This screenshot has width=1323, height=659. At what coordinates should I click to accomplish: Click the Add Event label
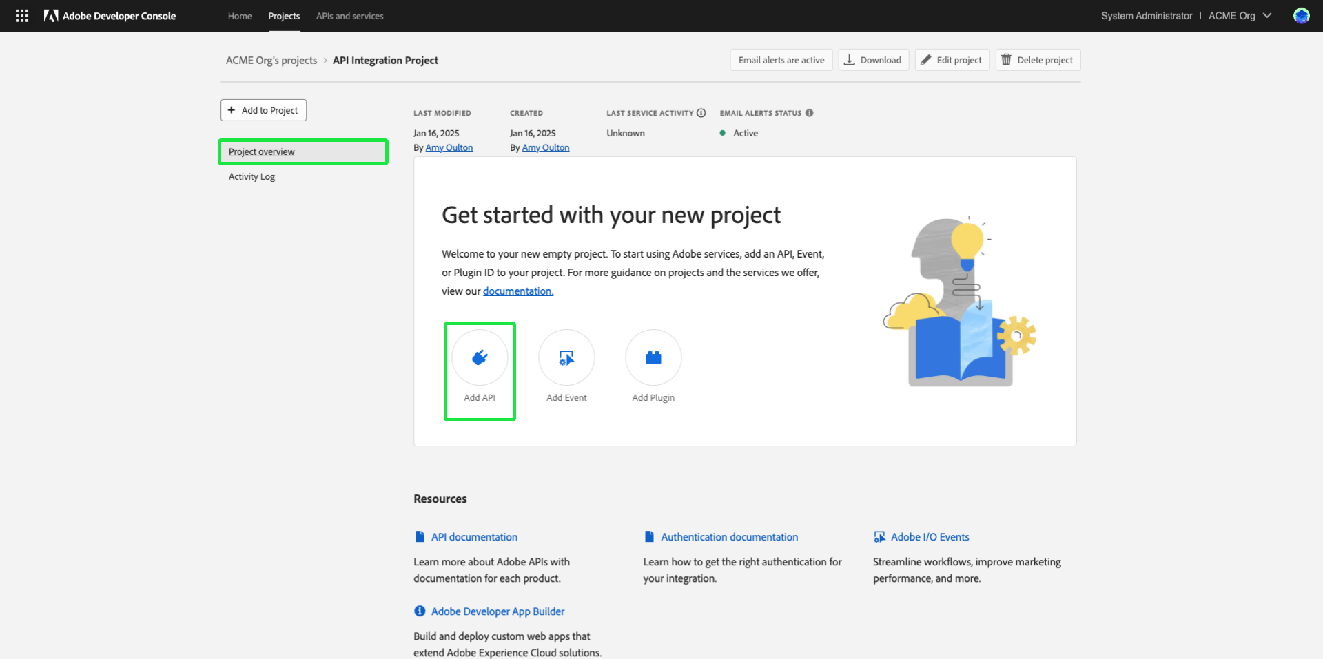[566, 397]
